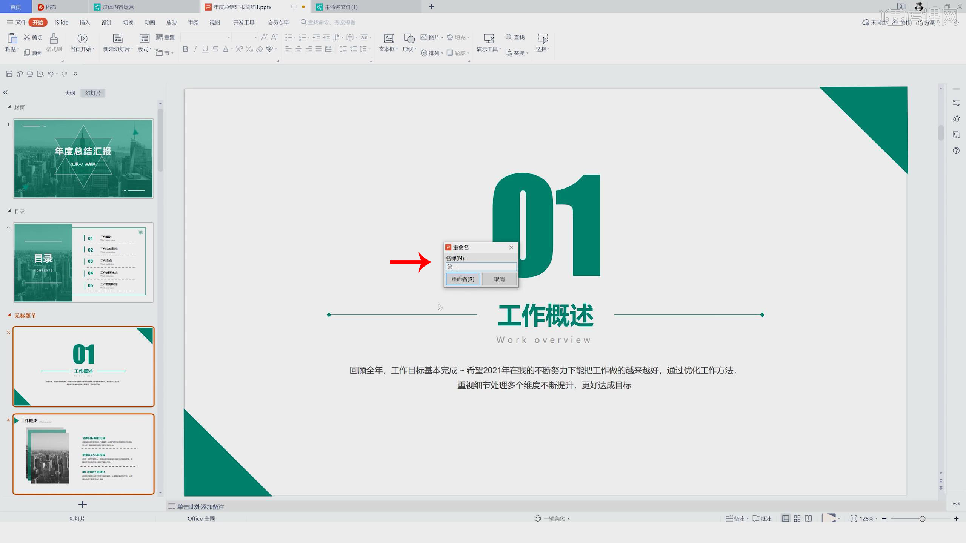This screenshot has height=543, width=966.
Task: Open the 形状 (Shapes) tool
Action: pos(409,43)
